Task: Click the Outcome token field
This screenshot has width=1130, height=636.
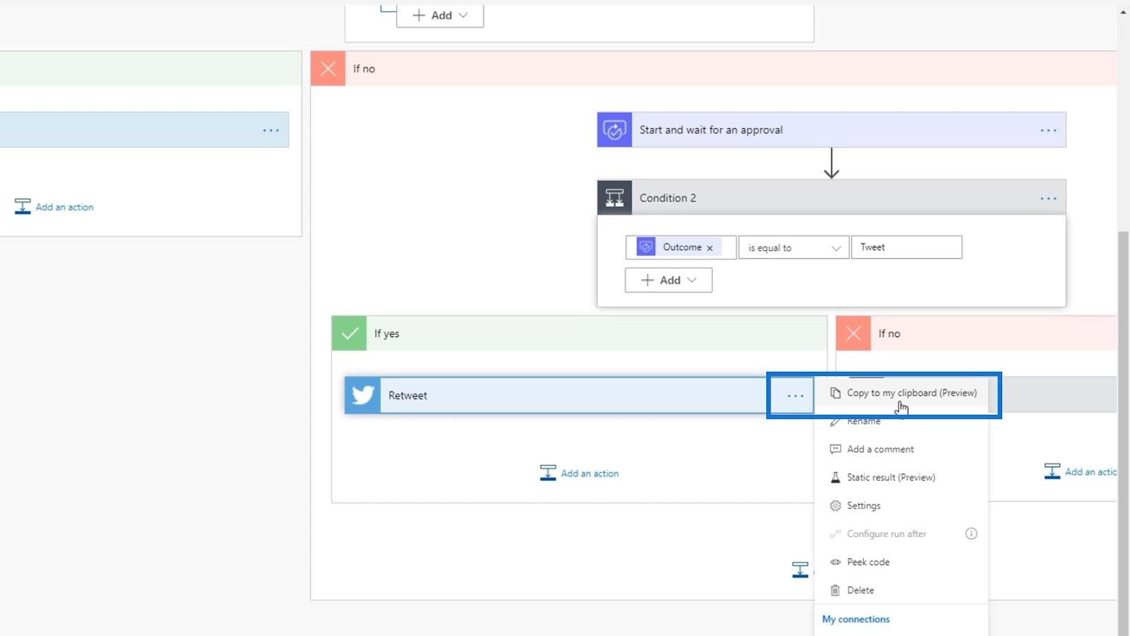Action: 681,247
